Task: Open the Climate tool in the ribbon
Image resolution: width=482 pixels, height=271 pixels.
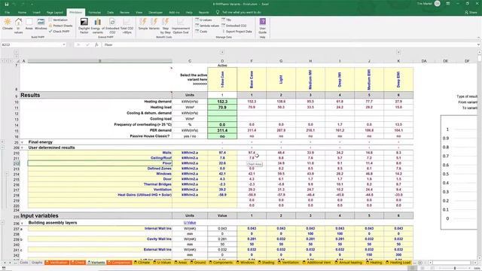Action: coord(8,24)
